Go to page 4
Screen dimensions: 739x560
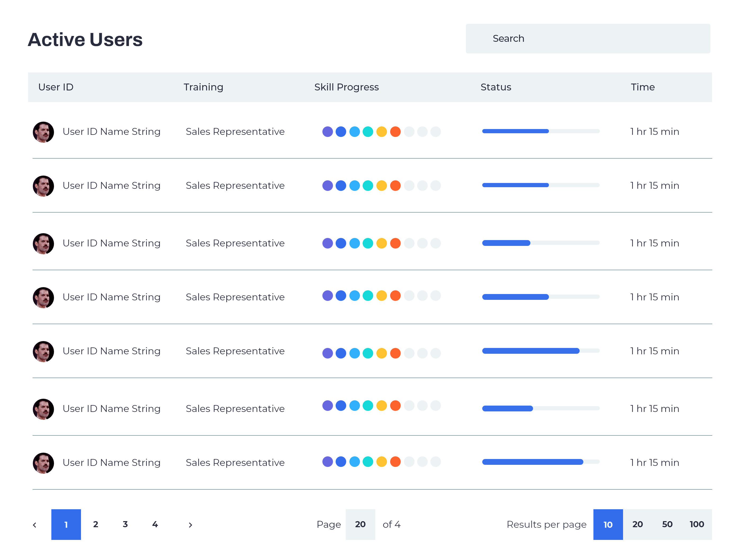click(155, 524)
